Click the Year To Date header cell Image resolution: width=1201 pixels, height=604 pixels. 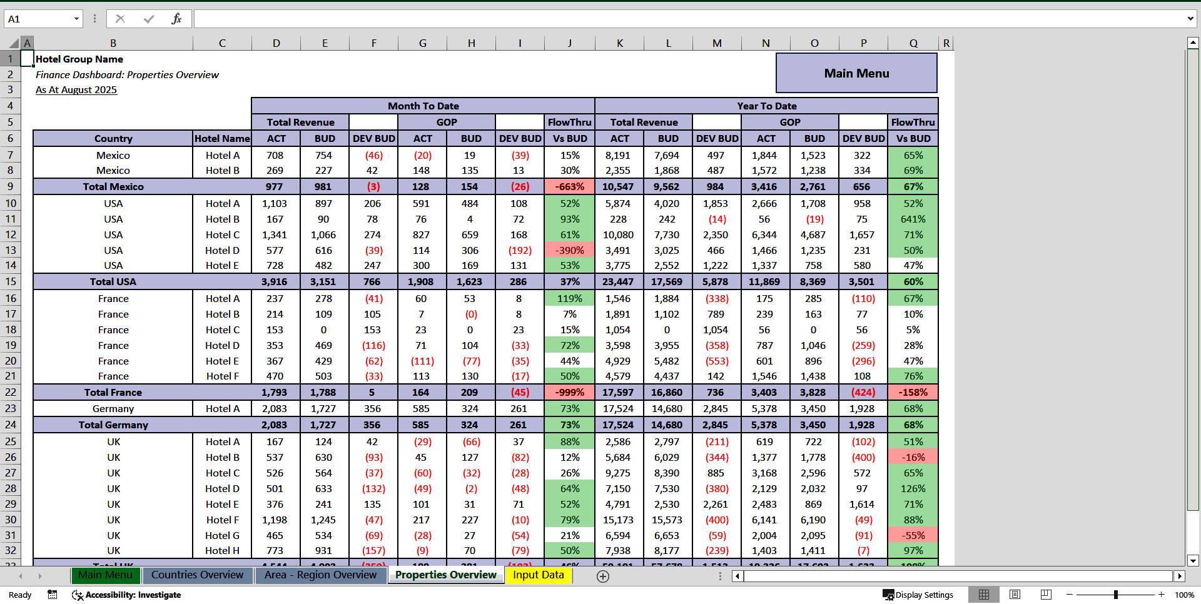coord(766,106)
